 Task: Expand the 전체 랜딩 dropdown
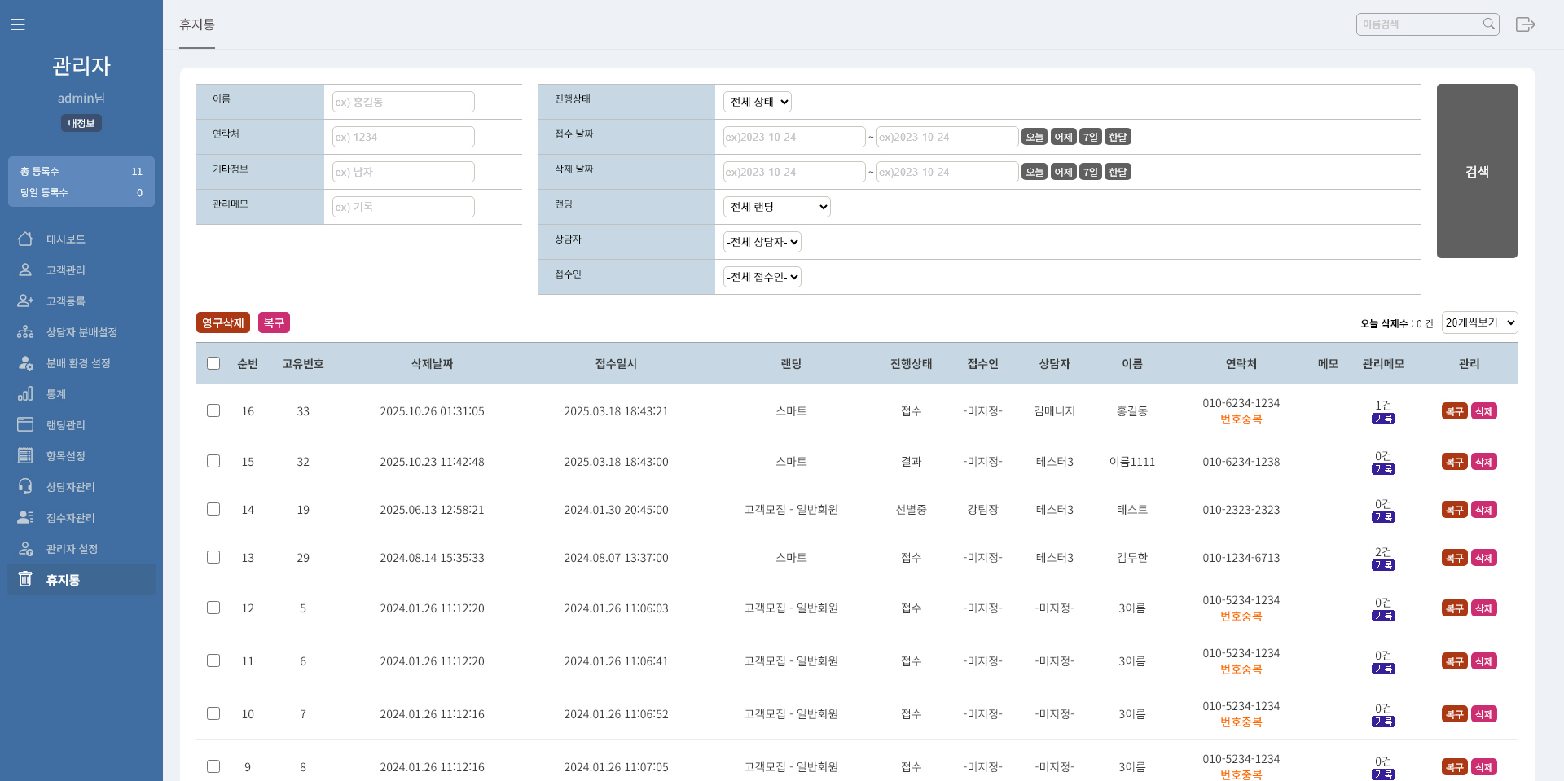click(776, 207)
